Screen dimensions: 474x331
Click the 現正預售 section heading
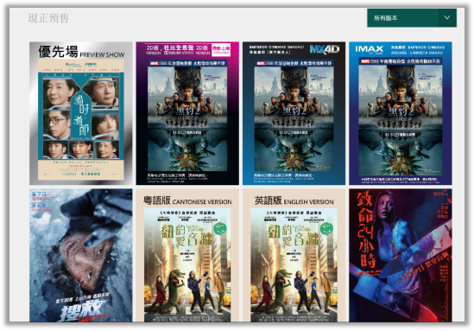(x=48, y=18)
